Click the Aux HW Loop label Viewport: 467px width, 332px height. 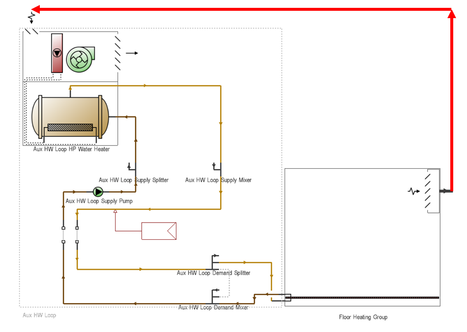click(x=39, y=315)
